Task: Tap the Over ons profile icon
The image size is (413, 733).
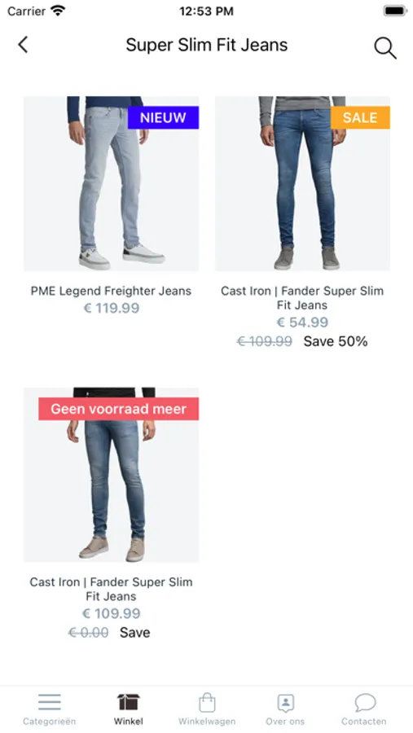Action: 285,702
